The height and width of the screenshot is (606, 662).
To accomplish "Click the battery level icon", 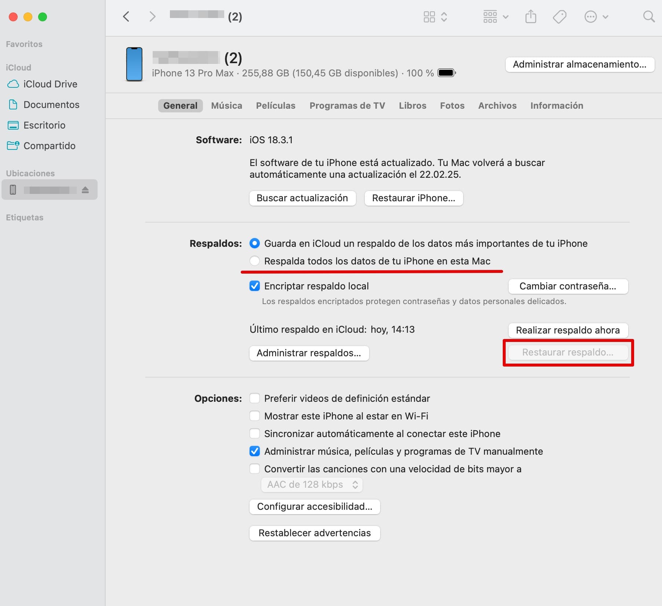I will pos(447,73).
